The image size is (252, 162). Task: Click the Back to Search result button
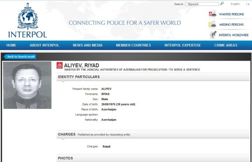coord(21,57)
